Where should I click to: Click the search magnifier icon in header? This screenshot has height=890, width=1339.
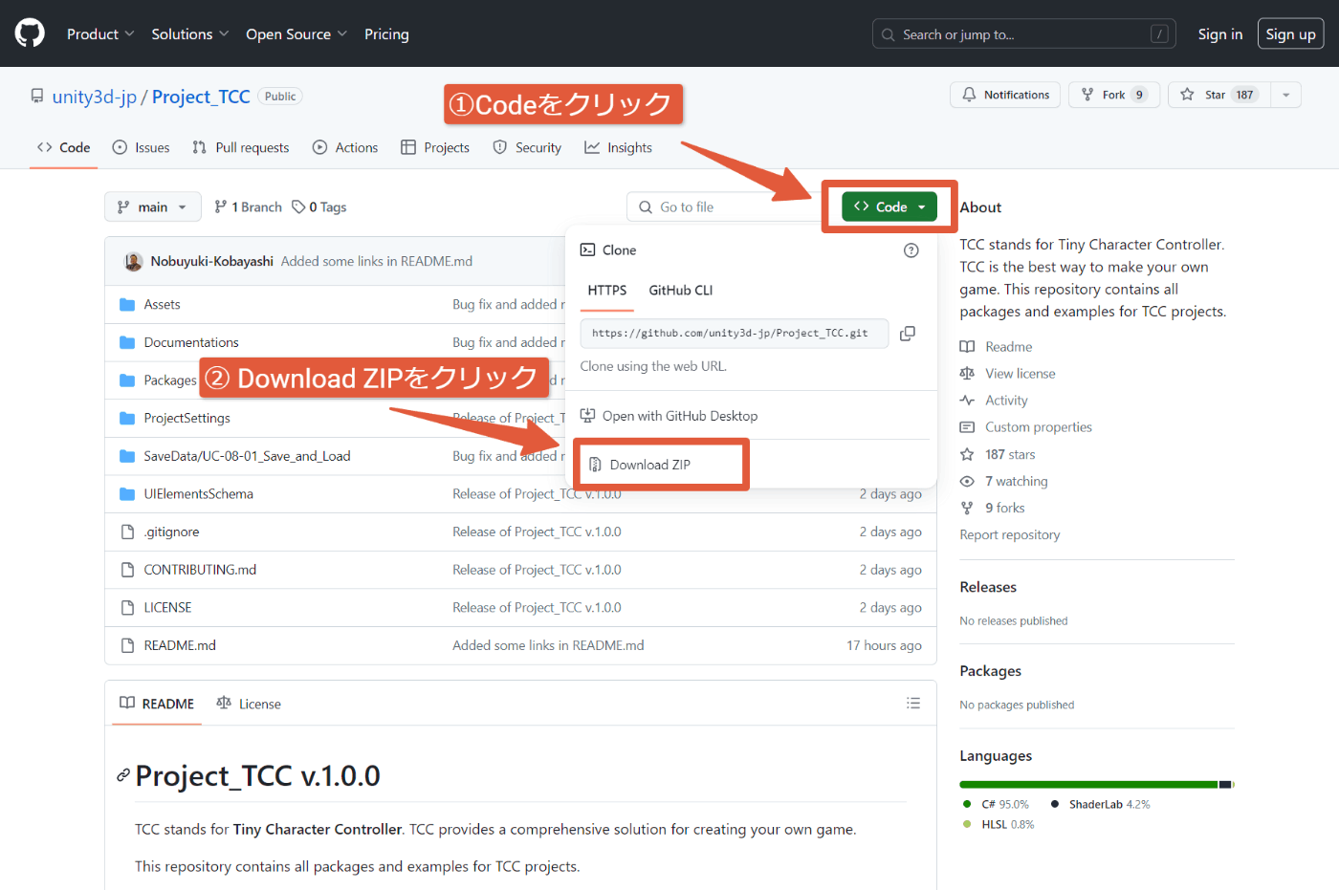coord(889,34)
